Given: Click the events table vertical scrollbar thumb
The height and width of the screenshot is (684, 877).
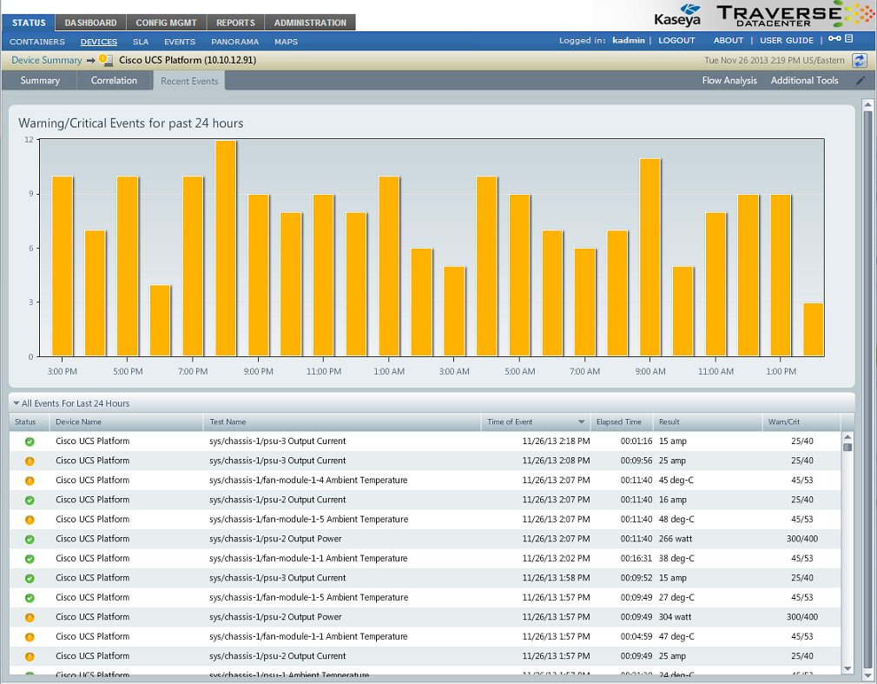Looking at the screenshot, I should 847,447.
